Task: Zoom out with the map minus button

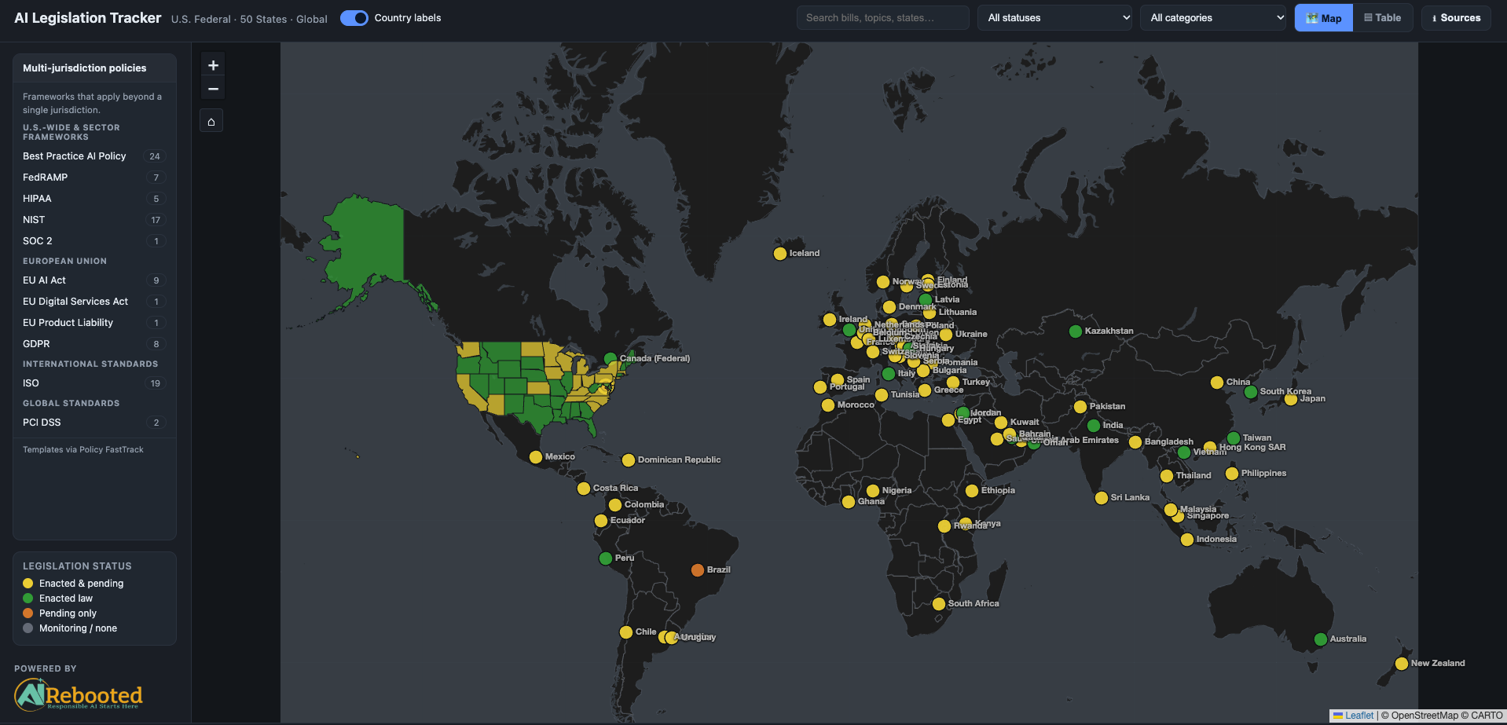Action: (213, 88)
